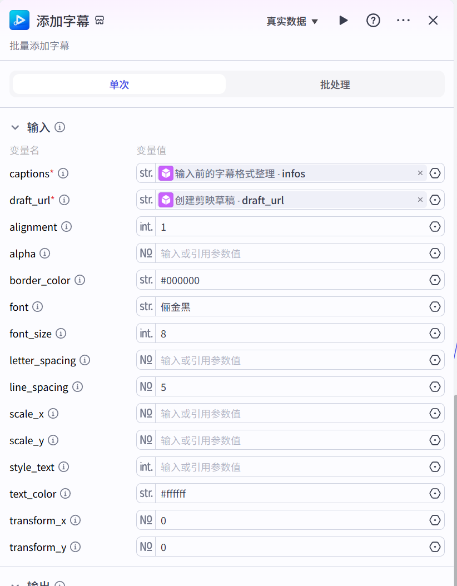
Task: Collapse the 输入 section
Action: (15, 127)
